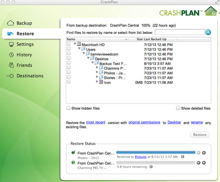Pause the Charming PBS TV restore
The width and height of the screenshot is (220, 182).
tap(198, 163)
